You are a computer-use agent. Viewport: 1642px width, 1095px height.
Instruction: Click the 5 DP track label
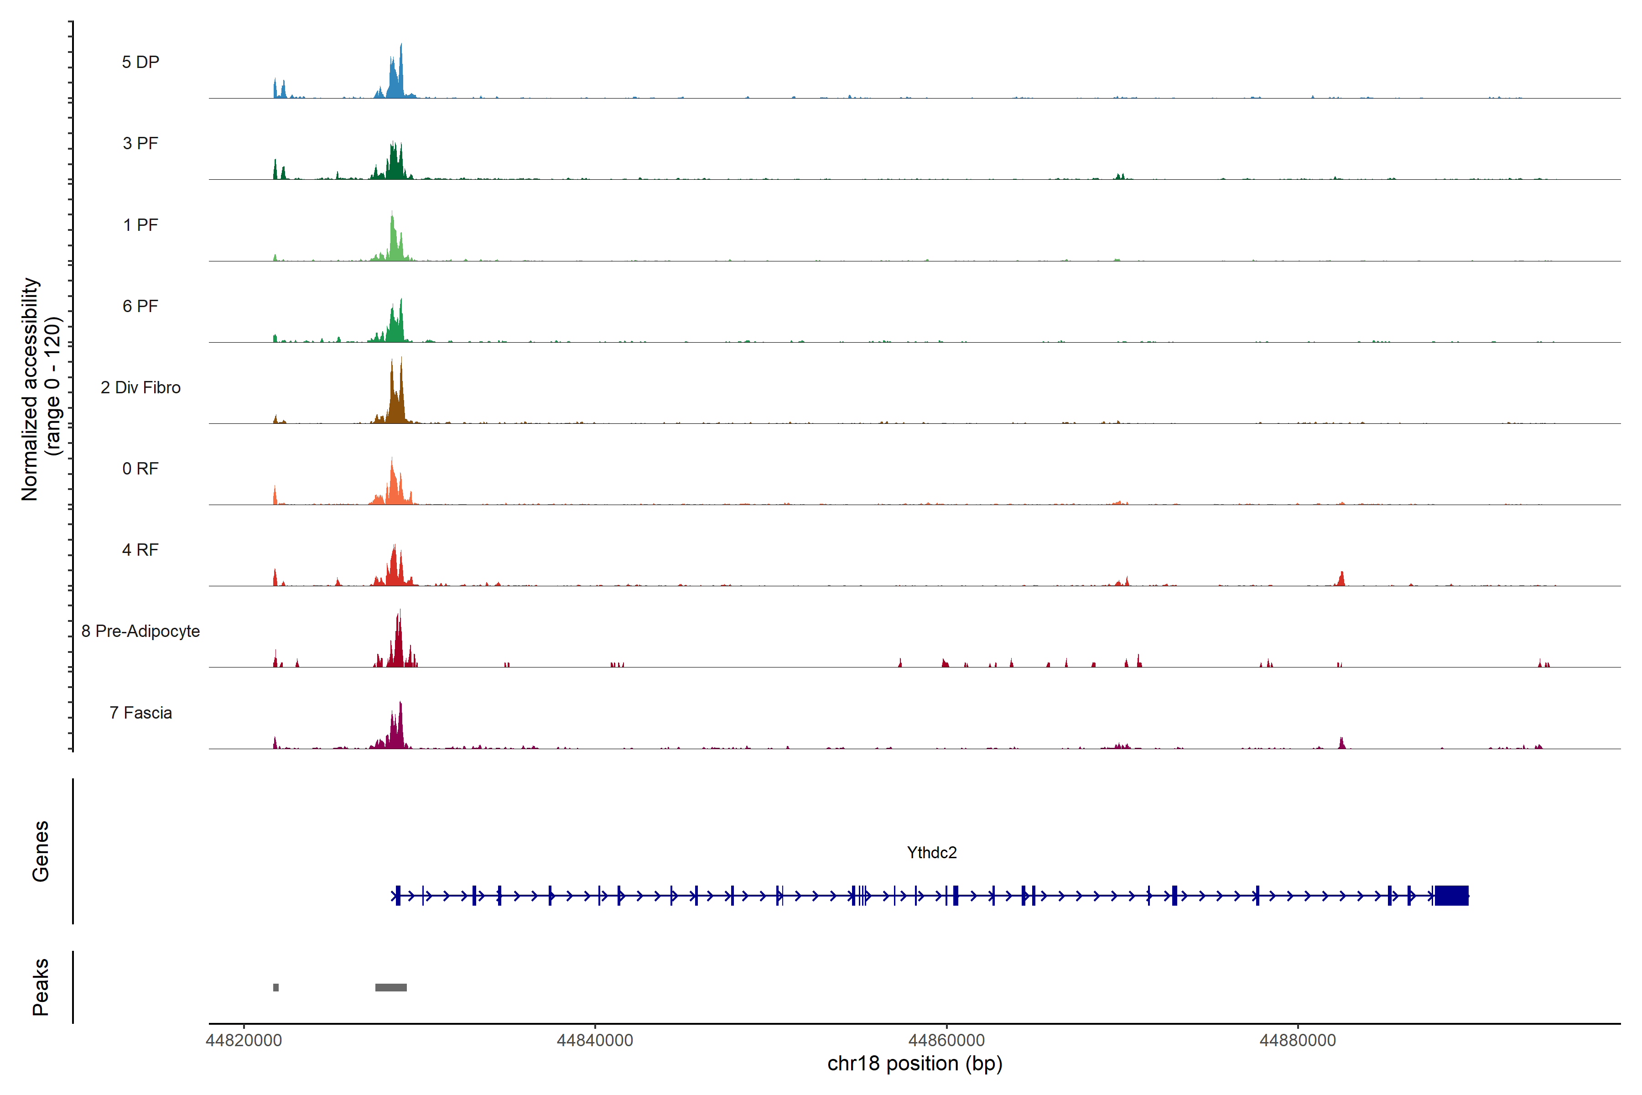tap(140, 62)
